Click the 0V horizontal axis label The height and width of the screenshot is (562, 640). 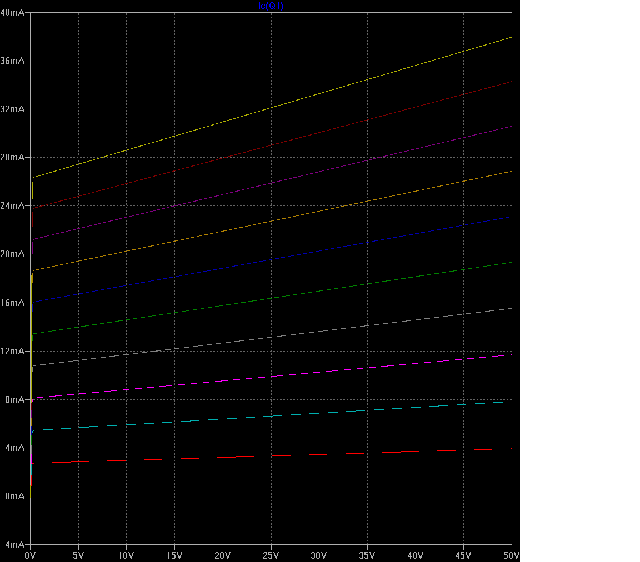[x=30, y=555]
